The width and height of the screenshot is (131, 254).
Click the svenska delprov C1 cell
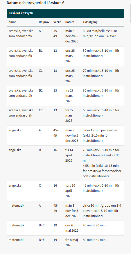[x=41, y=71]
